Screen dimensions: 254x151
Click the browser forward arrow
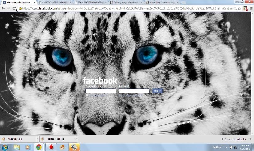9,8
